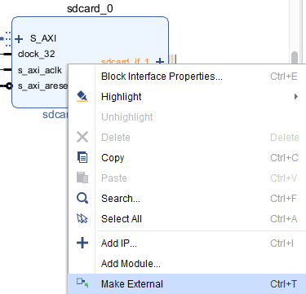The height and width of the screenshot is (294, 306).
Task: Open the Highlight submenu arrow
Action: tap(296, 97)
